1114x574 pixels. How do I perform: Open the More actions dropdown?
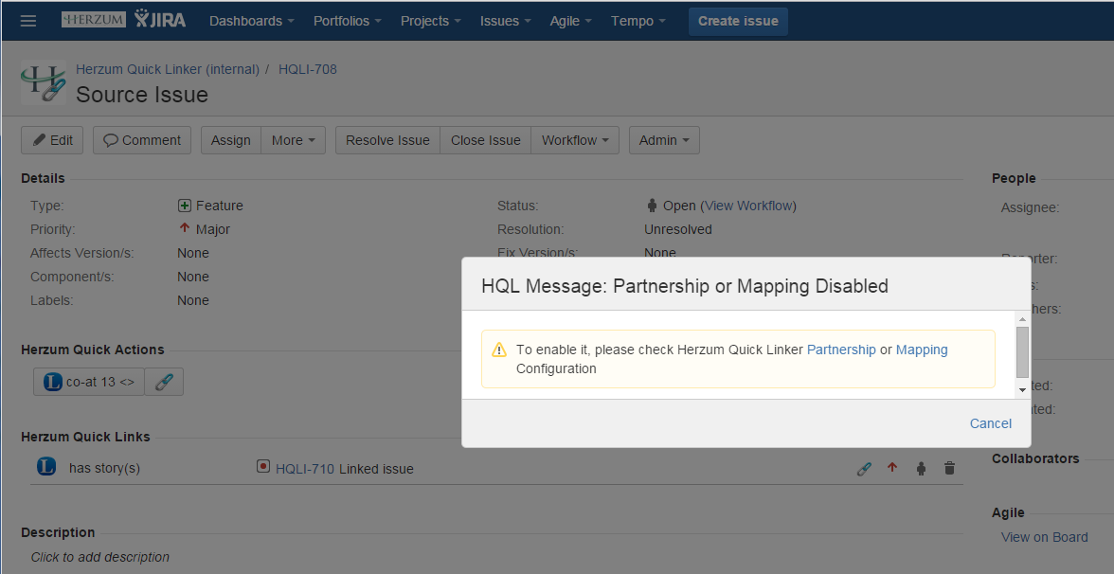pyautogui.click(x=294, y=140)
